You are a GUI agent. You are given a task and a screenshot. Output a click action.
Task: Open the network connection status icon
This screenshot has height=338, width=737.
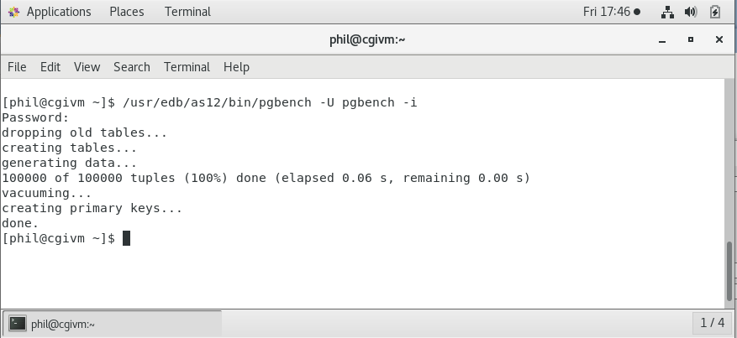pyautogui.click(x=668, y=12)
